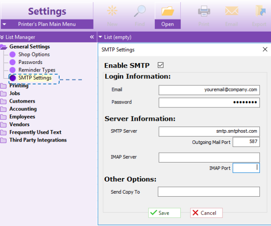Image resolution: width=271 pixels, height=226 pixels.
Task: Click the Email envelope icon
Action: click(231, 11)
